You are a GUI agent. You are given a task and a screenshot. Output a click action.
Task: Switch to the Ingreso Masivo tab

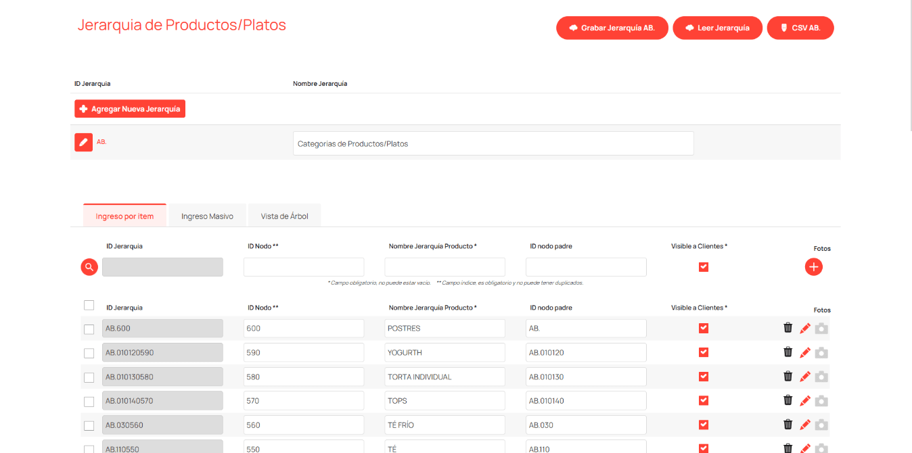(x=207, y=216)
